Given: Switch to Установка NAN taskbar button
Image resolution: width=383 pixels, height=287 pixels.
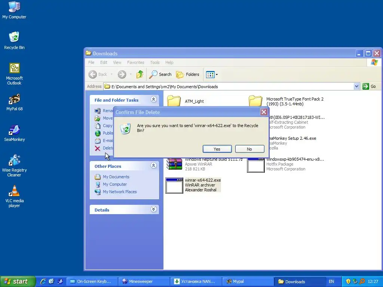Looking at the screenshot, I should coord(196,281).
